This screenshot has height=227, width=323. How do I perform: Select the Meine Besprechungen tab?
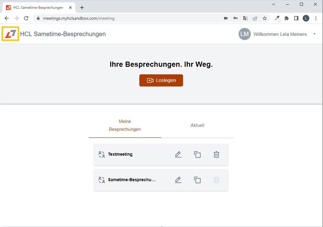125,125
